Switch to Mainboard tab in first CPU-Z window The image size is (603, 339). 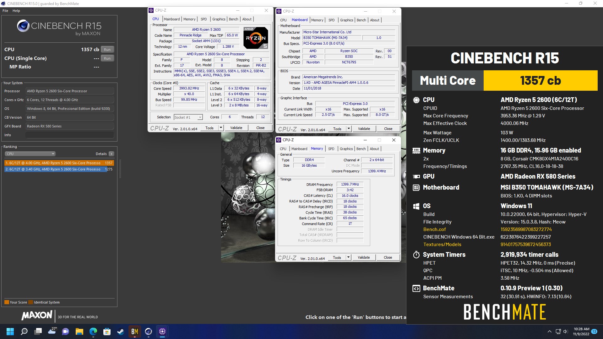172,19
